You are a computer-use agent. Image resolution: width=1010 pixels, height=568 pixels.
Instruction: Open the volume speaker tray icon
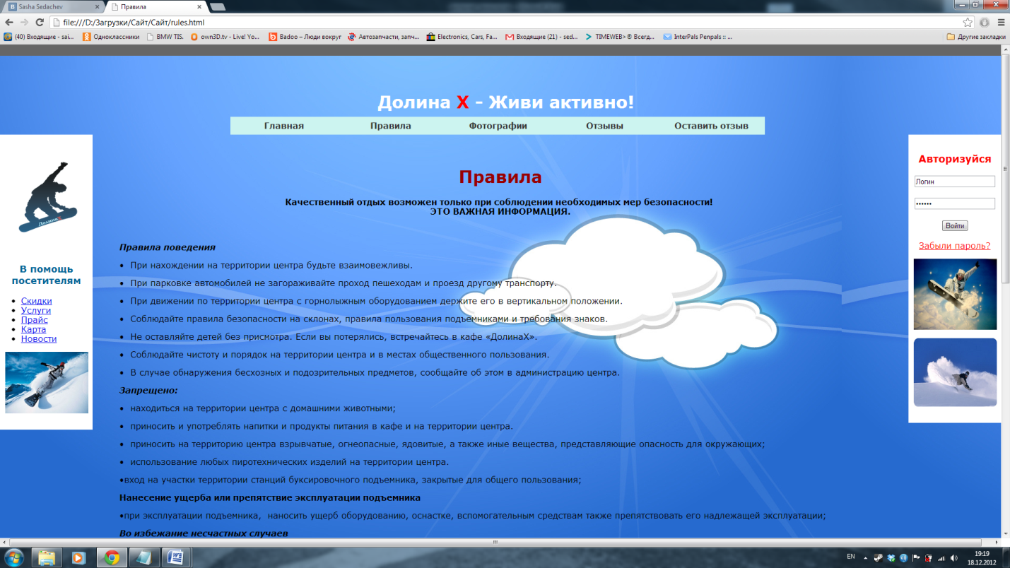pyautogui.click(x=954, y=557)
